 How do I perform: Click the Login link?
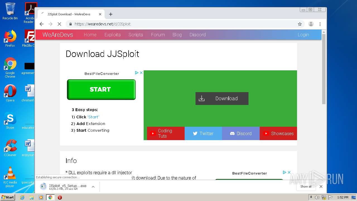[x=303, y=35]
